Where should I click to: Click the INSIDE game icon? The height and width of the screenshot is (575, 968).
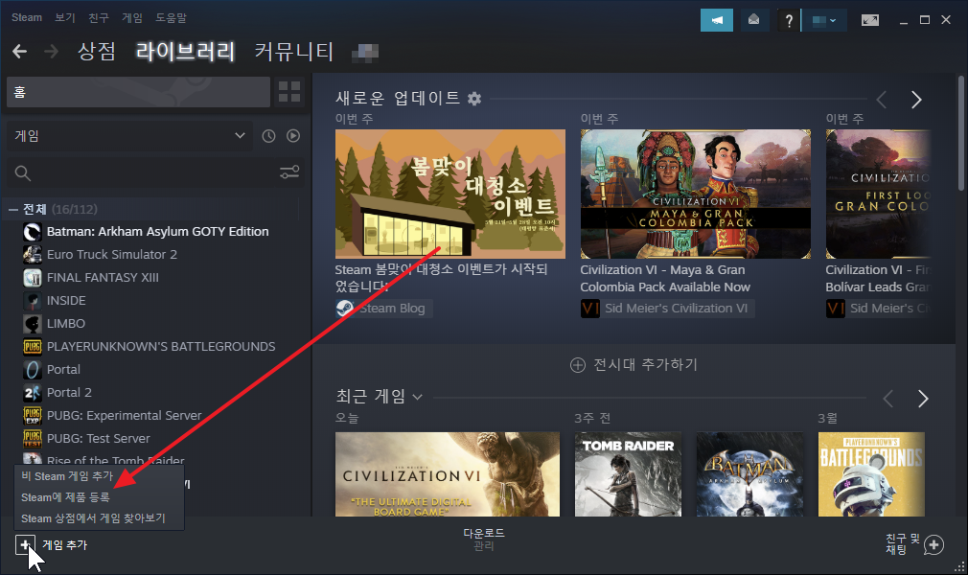[x=32, y=301]
